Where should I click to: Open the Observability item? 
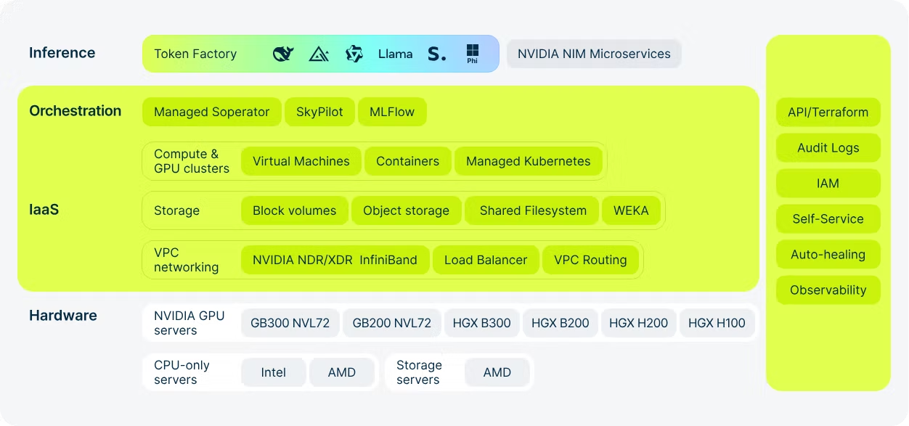click(828, 290)
